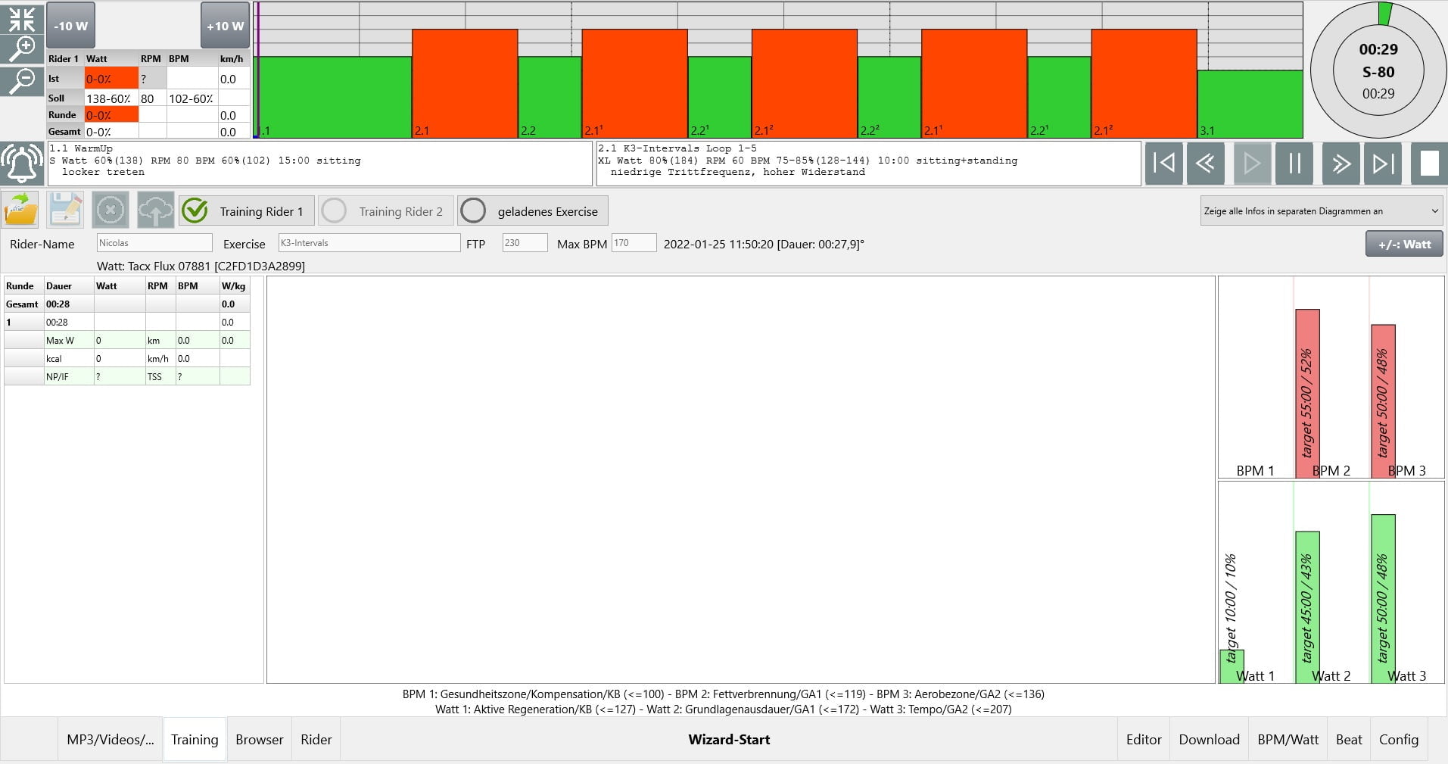The height and width of the screenshot is (764, 1448).
Task: Switch to Training tab
Action: pyautogui.click(x=195, y=740)
